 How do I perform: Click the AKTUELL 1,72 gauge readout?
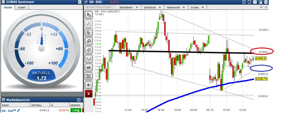click(41, 75)
